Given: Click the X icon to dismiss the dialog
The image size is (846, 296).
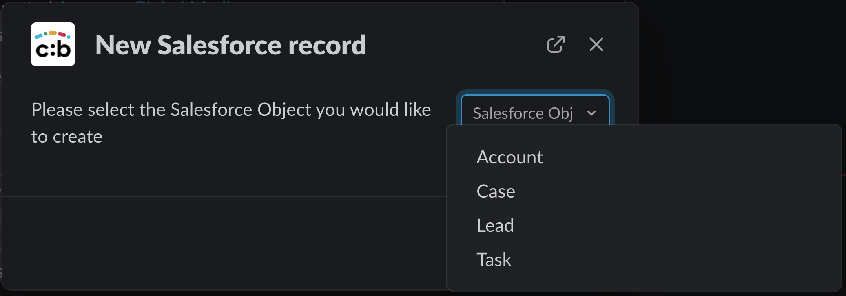Looking at the screenshot, I should (596, 45).
